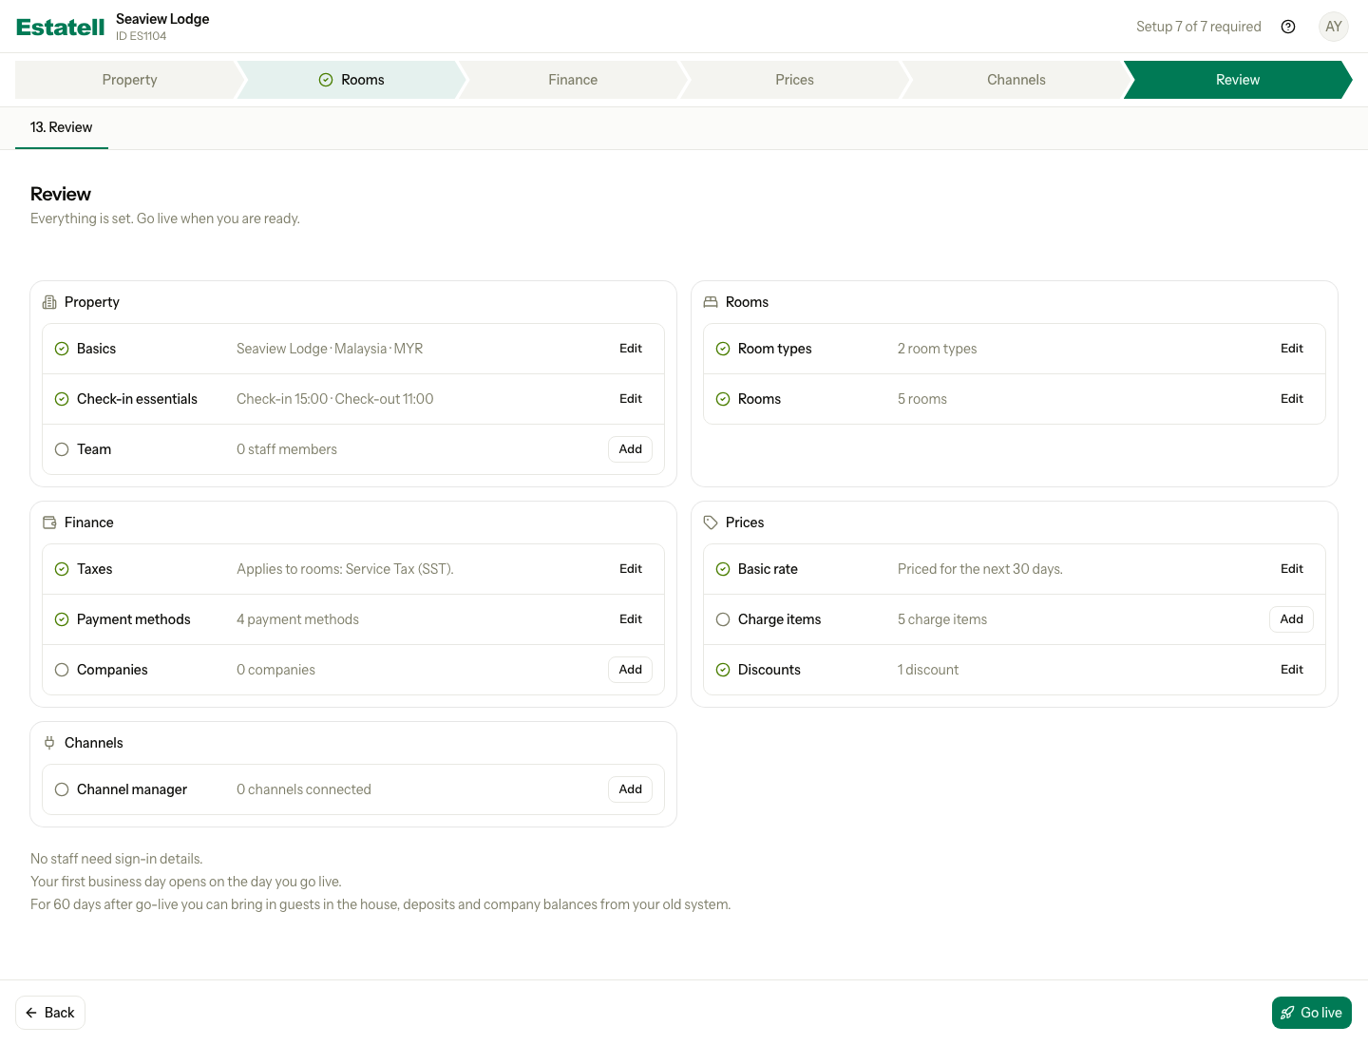Viewport: 1368px width, 1045px height.
Task: Click the Channels section plug icon
Action: click(x=49, y=743)
